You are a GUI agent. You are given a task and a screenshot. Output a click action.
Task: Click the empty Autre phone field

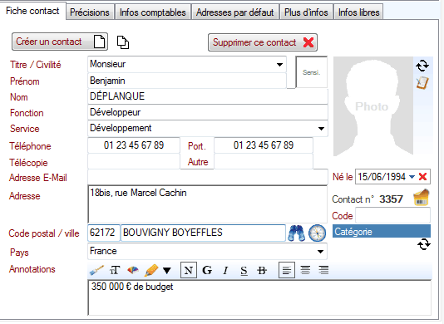[264, 161]
